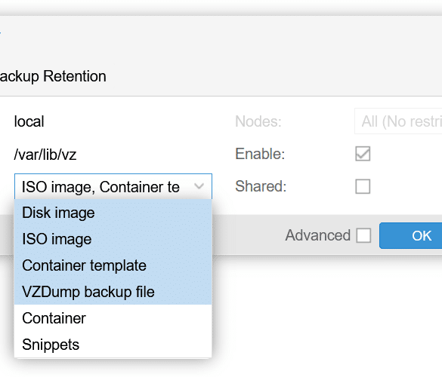Click the Content dropdown chevron arrow

199,186
